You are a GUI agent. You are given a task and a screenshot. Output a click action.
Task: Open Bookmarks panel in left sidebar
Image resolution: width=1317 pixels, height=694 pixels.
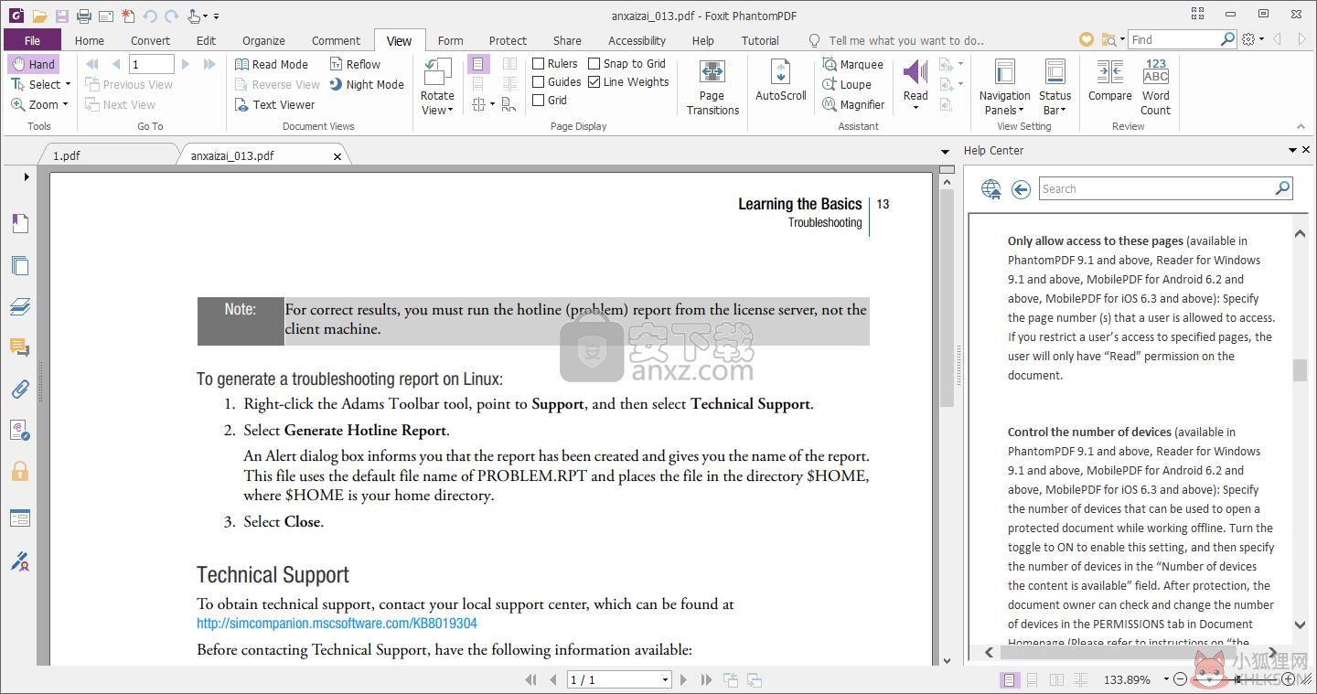pyautogui.click(x=19, y=224)
